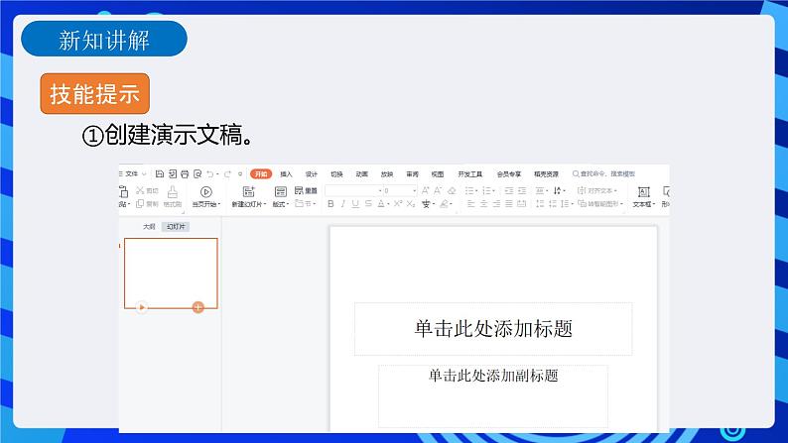The height and width of the screenshot is (443, 788).
Task: Insert a text box via 文本框 icon
Action: [643, 191]
